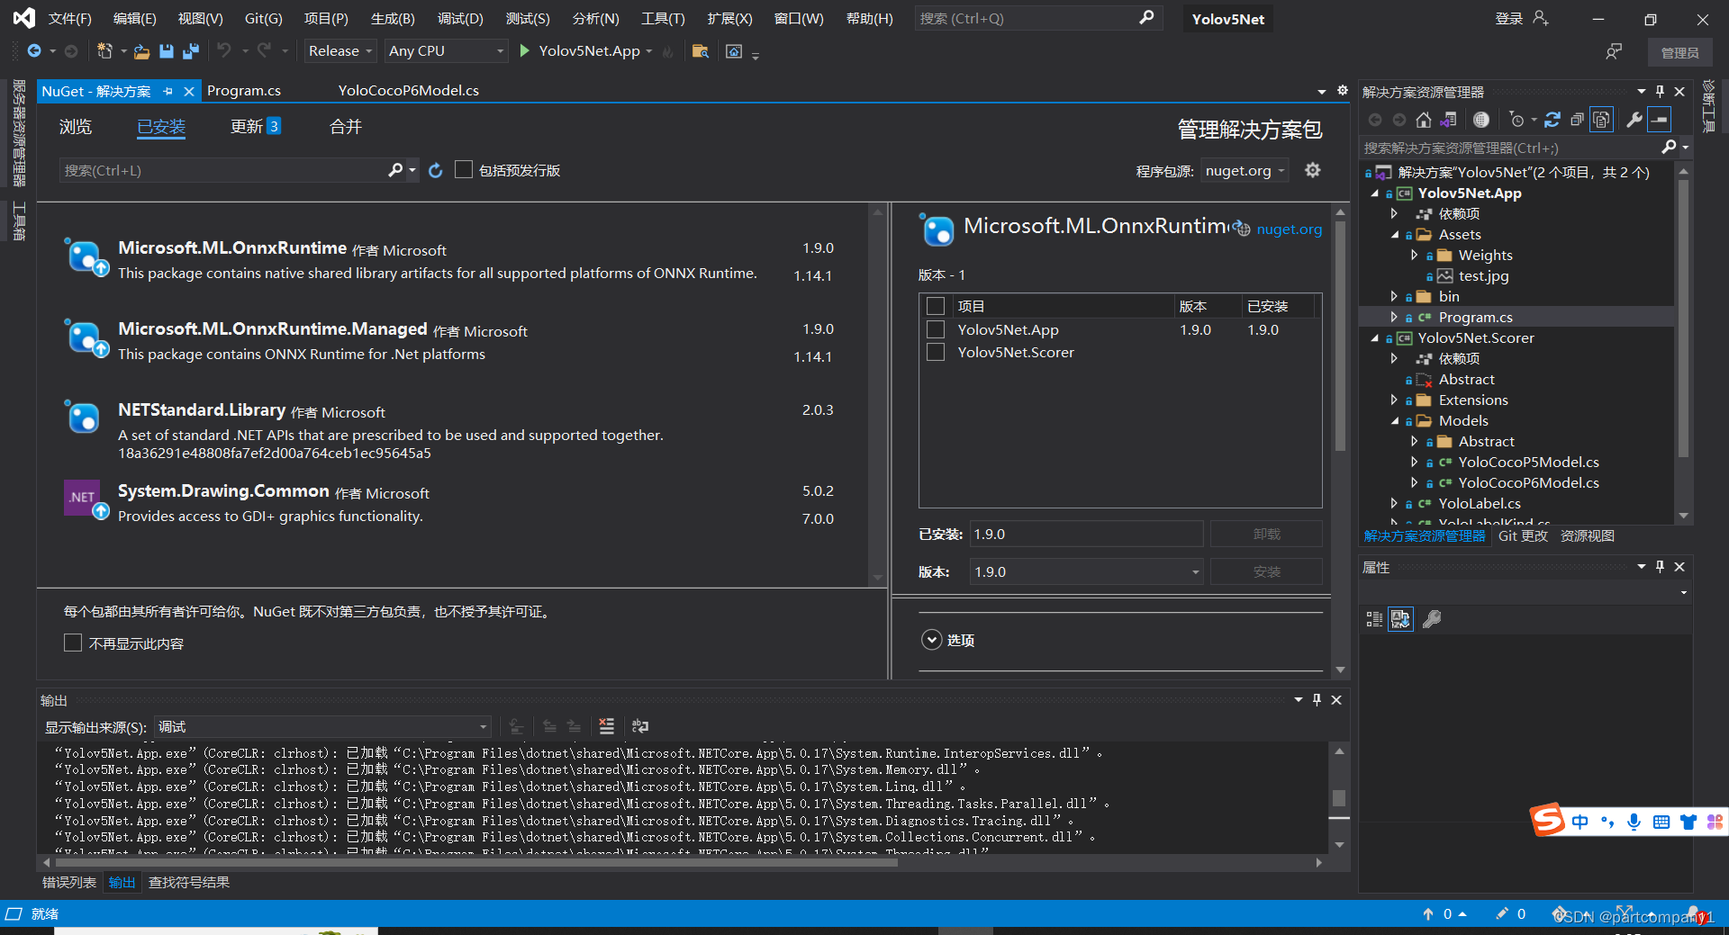The height and width of the screenshot is (935, 1729).
Task: Open the 错误列表 error list tab
Action: coord(69,883)
